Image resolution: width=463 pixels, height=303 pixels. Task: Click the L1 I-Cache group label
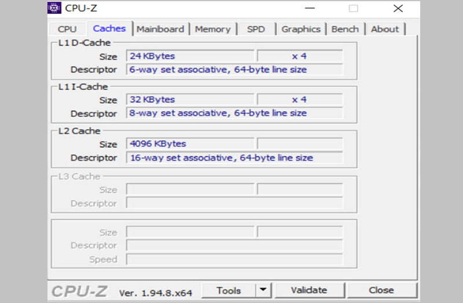click(83, 87)
